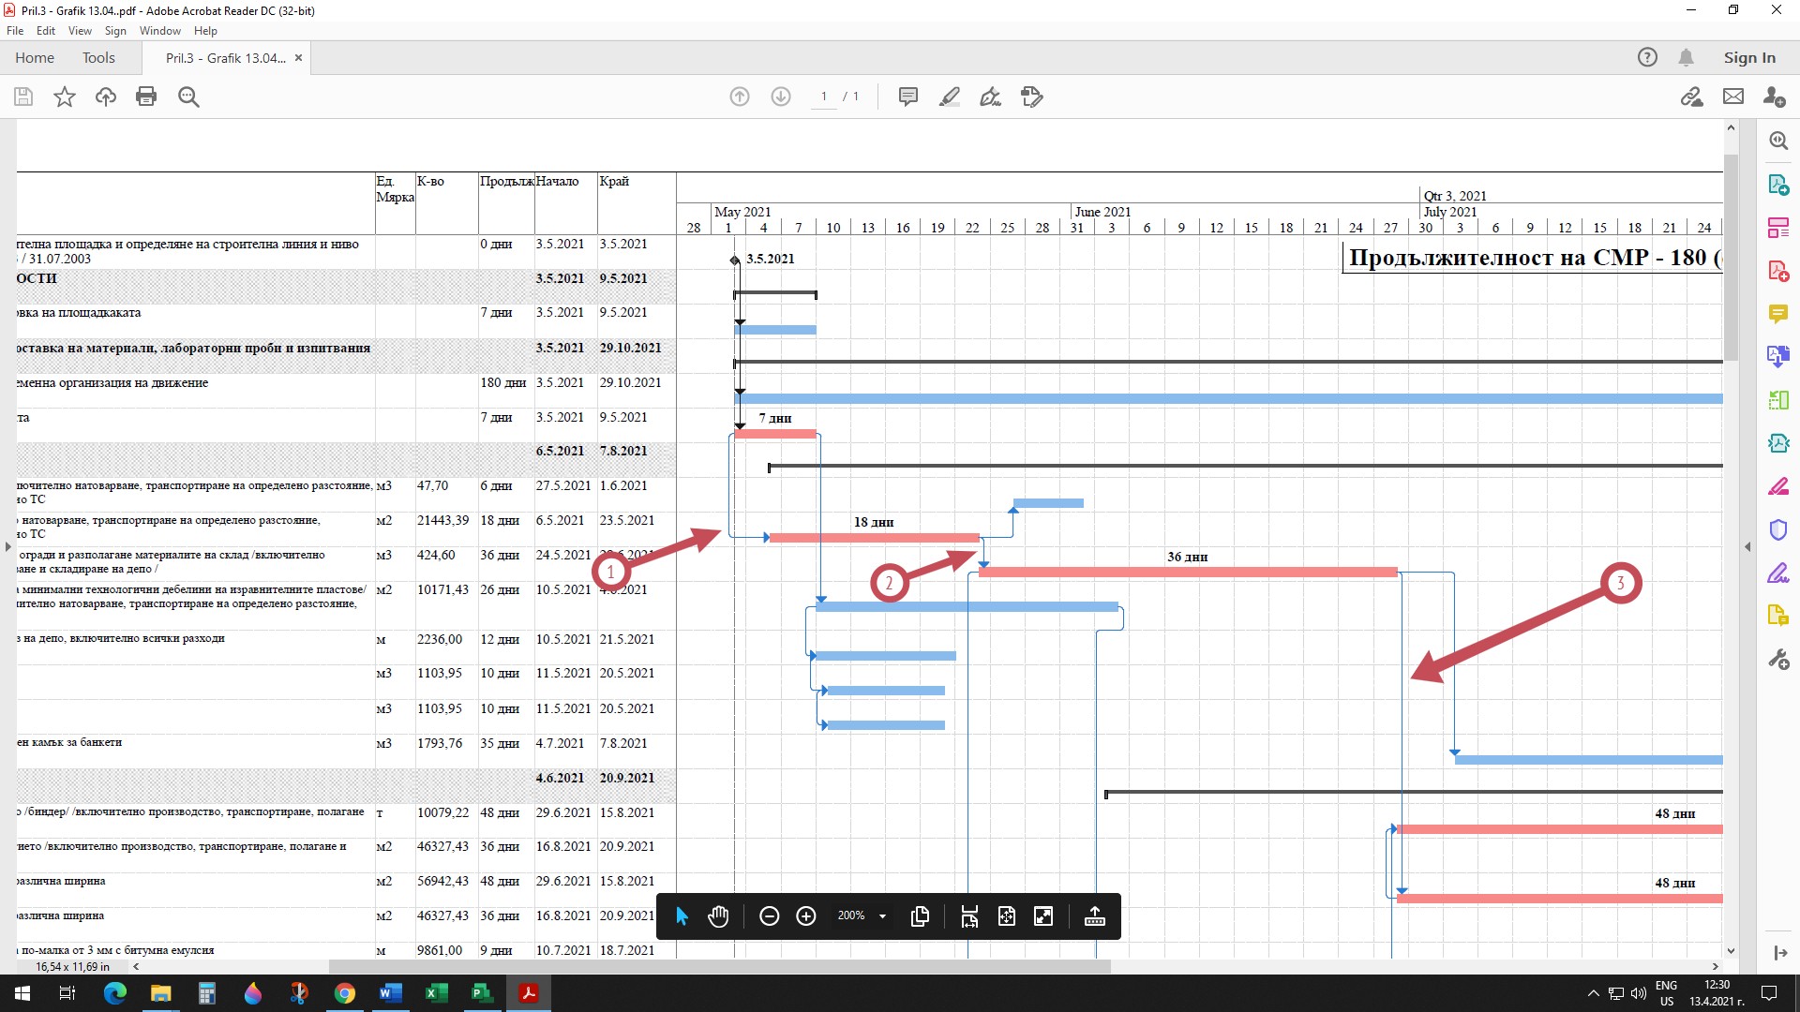Go to previous page arrow
The image size is (1800, 1012).
740,97
